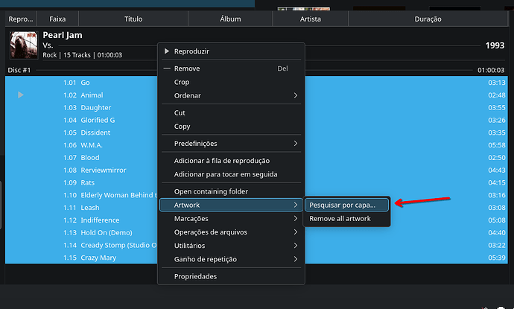Click Cut in the context menu

[180, 113]
